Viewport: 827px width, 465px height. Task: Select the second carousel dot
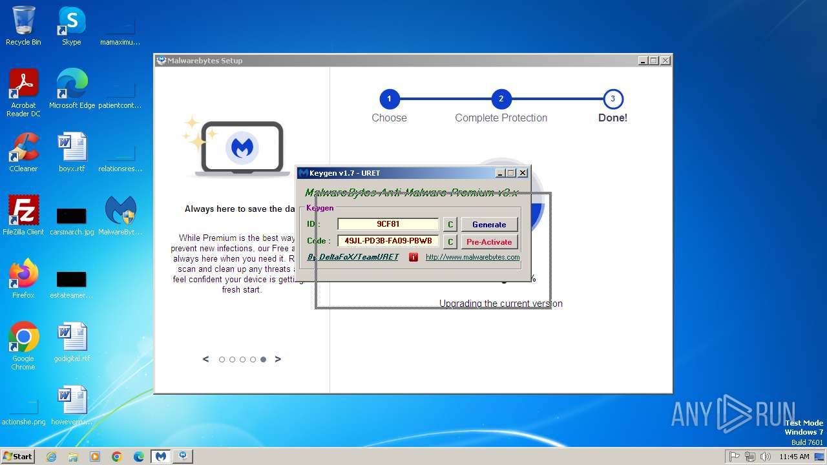232,360
